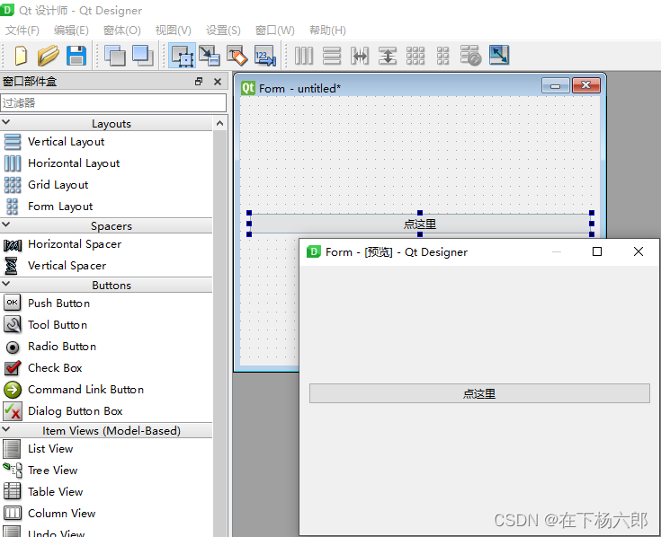The width and height of the screenshot is (661, 537).
Task: Close the Form preview window
Action: click(x=639, y=251)
